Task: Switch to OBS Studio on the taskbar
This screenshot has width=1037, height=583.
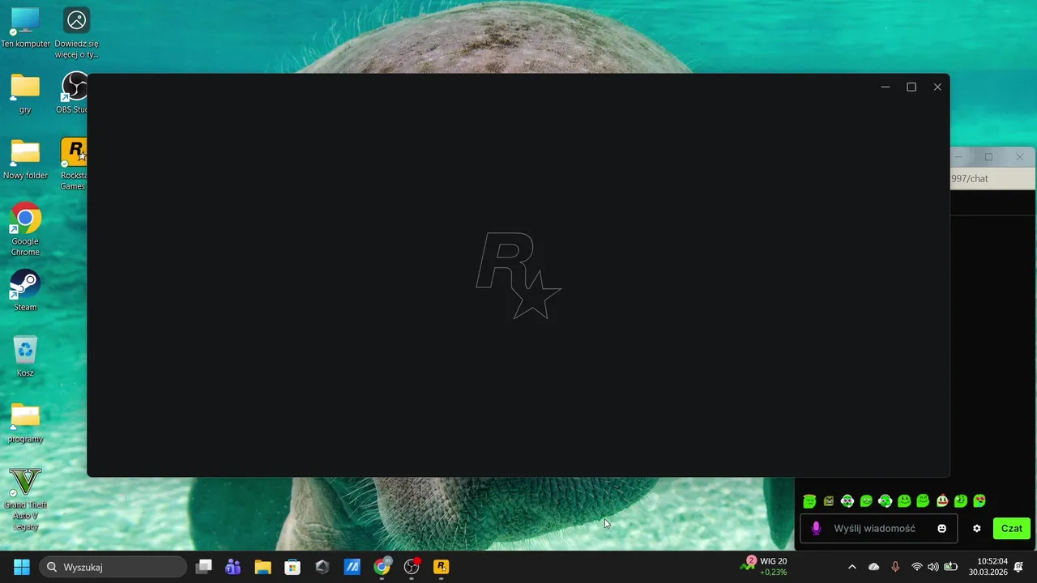Action: coord(412,567)
